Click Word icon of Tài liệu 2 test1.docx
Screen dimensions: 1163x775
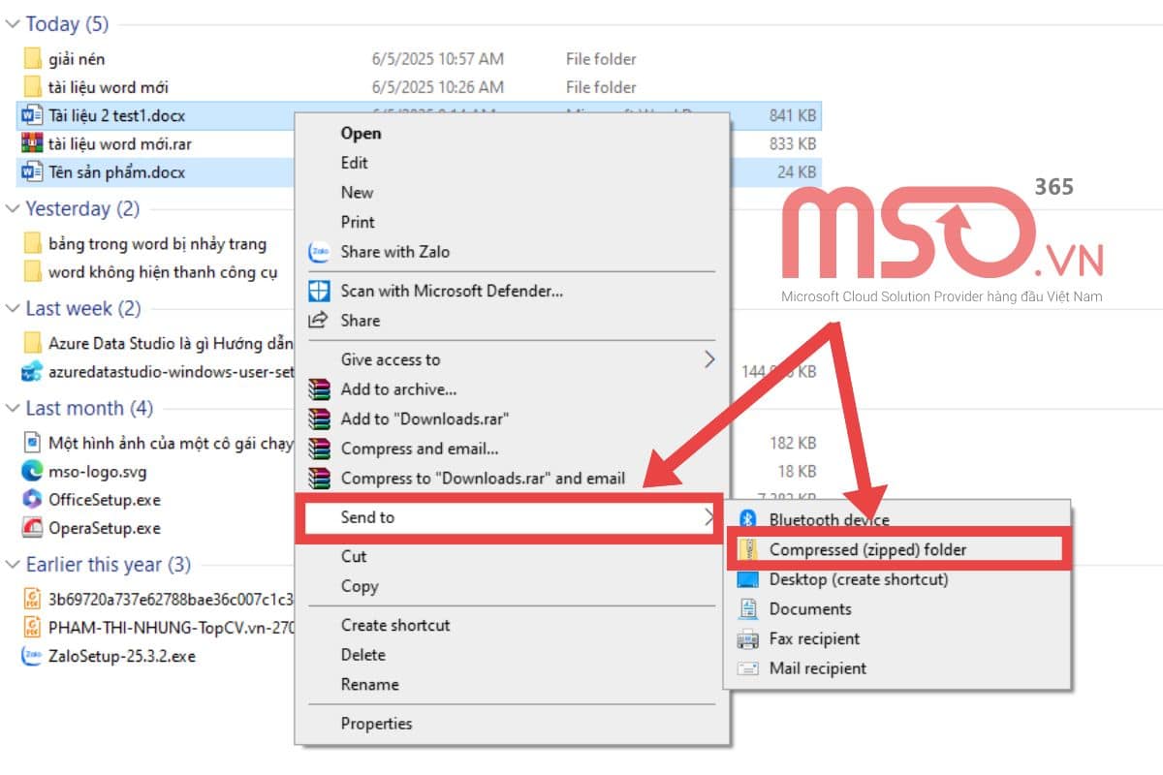[32, 116]
